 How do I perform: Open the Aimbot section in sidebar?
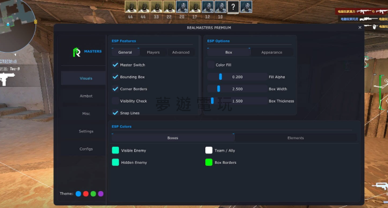(86, 96)
